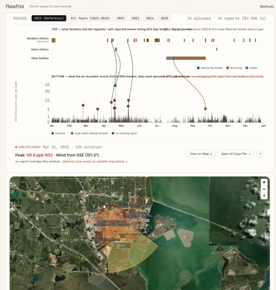
Task: Click the long Other facilities report bar
Action: pyautogui.click(x=189, y=58)
